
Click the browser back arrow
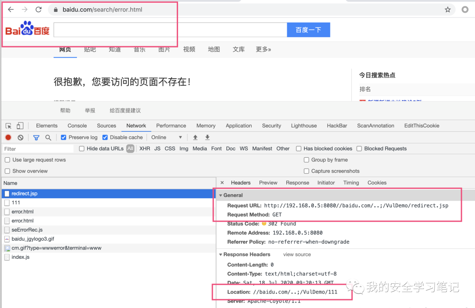point(11,10)
